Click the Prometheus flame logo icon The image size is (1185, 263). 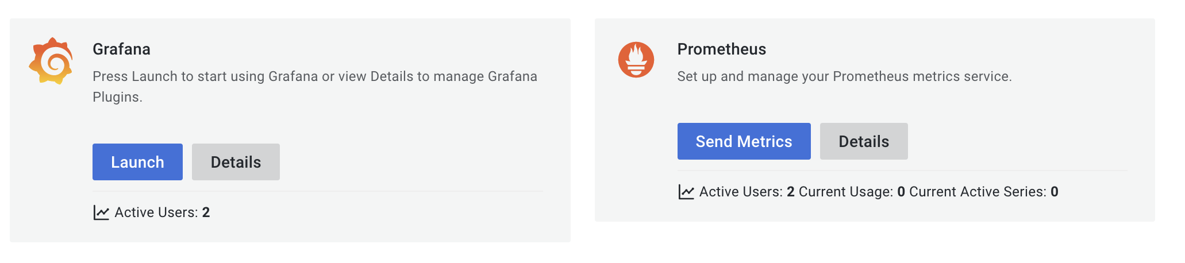[636, 60]
